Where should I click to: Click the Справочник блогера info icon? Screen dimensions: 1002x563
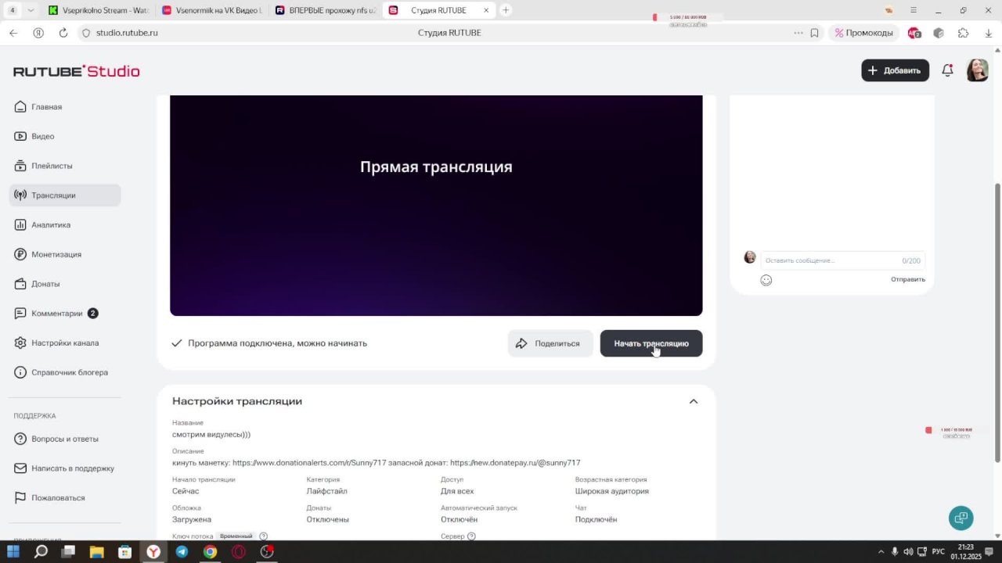pyautogui.click(x=20, y=372)
